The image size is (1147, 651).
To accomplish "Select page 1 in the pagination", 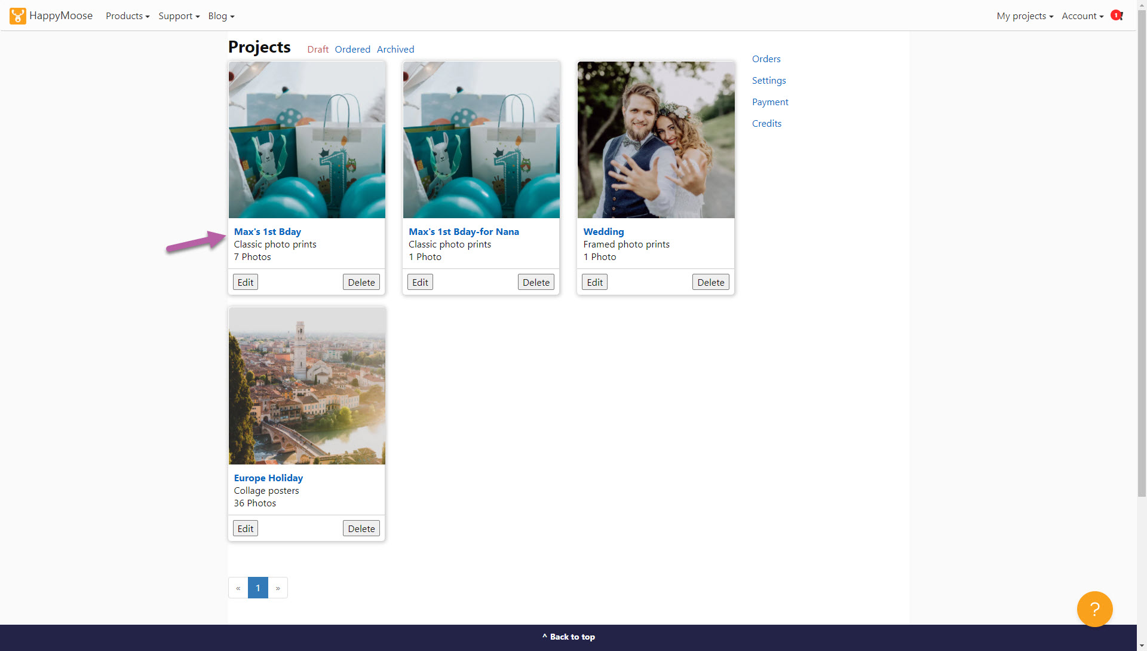I will point(257,588).
